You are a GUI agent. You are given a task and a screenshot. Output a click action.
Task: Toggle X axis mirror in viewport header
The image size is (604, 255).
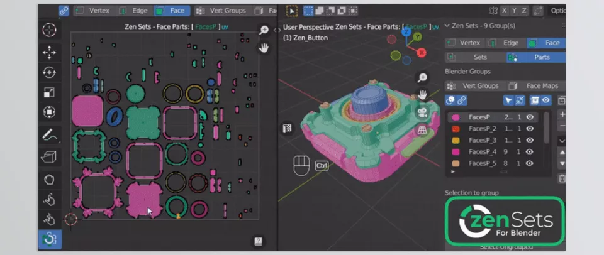pos(504,11)
